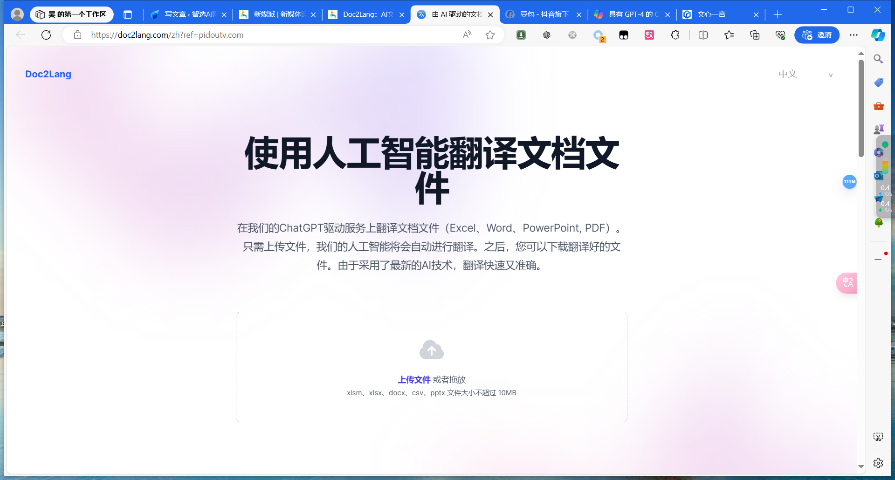Click the floating page translate button

pos(847,283)
